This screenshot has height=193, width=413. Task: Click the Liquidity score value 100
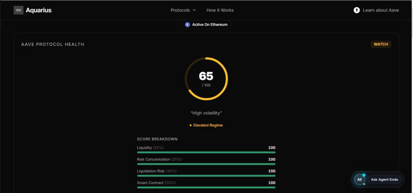[272, 148]
